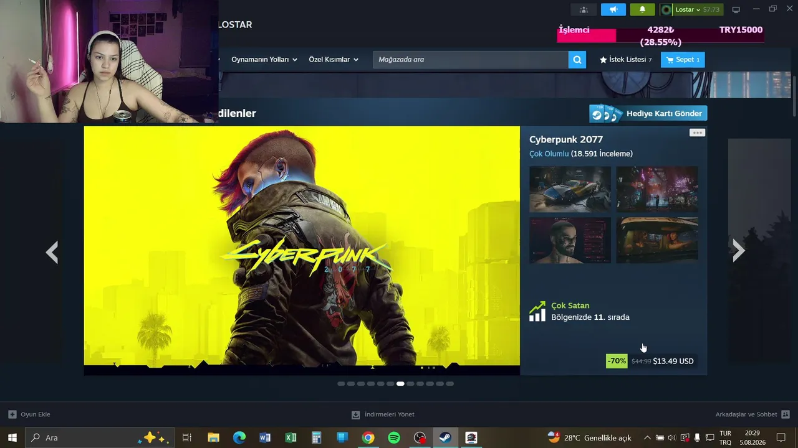Show hidden system tray icons

(647, 437)
